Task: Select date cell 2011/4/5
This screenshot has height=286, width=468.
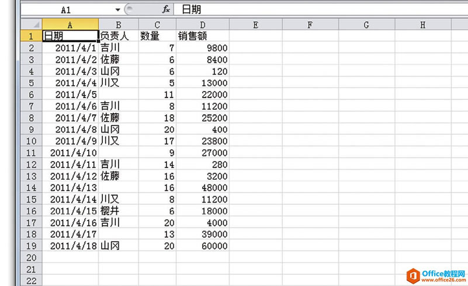Action: click(71, 95)
